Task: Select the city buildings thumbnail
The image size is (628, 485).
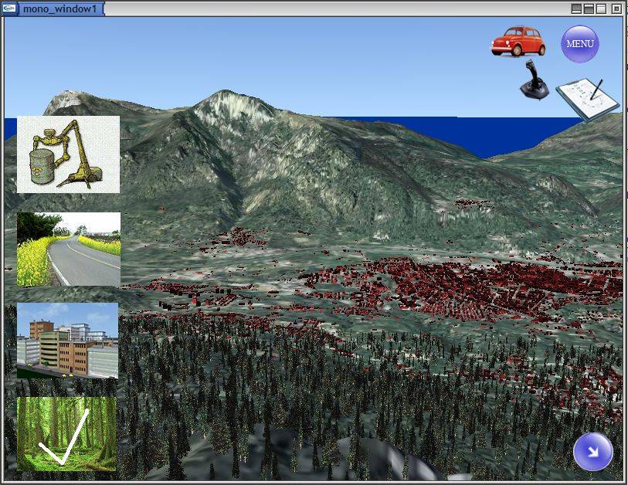Action: point(67,341)
